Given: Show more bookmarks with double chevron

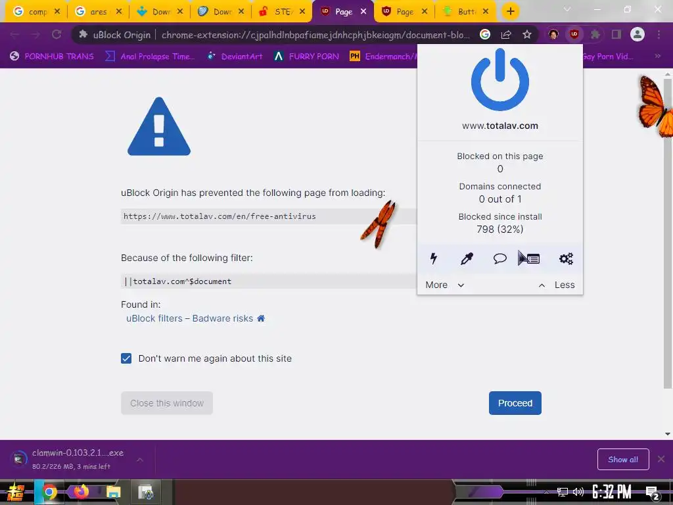Looking at the screenshot, I should coord(657,57).
